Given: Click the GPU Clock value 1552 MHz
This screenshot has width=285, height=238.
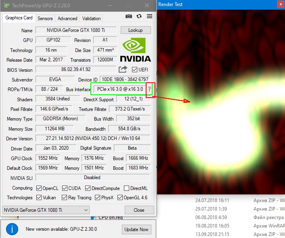Looking at the screenshot, I should (48, 158).
